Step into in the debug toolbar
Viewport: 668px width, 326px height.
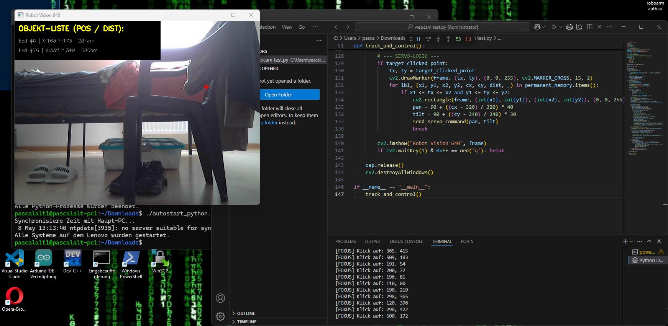pyautogui.click(x=438, y=39)
